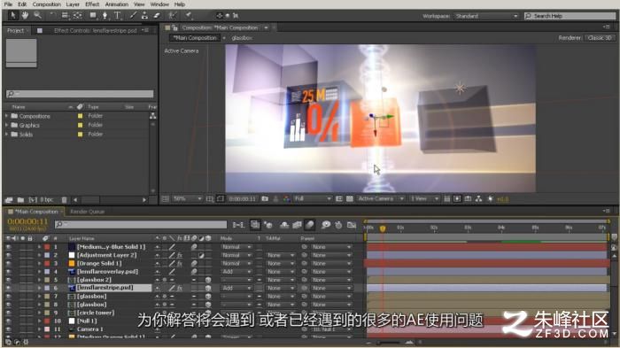This screenshot has height=348, width=620.
Task: Take snapshot with camera icon in viewer
Action: coord(265,199)
